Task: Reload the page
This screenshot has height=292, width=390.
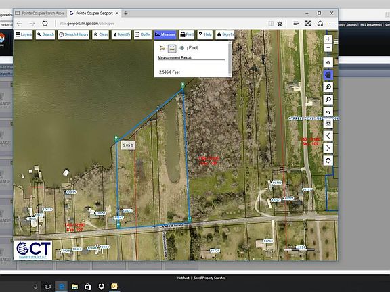Action: [x=45, y=24]
